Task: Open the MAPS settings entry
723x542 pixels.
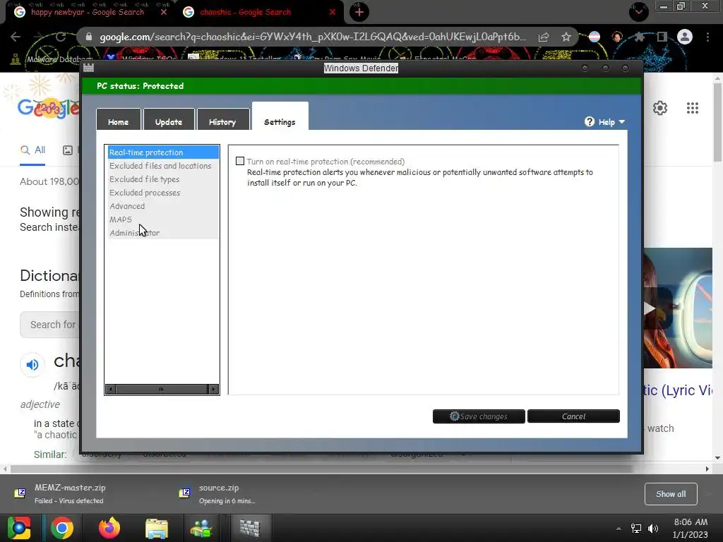Action: pos(163,219)
